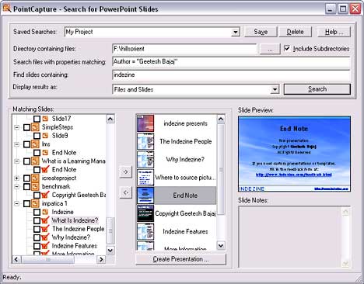Click the tree's horizontal scrollbar right arrow
This screenshot has height=284, width=364.
[x=101, y=259]
